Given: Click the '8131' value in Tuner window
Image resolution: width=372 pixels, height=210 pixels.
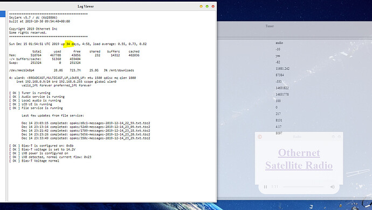Looking at the screenshot, I should 279,120.
